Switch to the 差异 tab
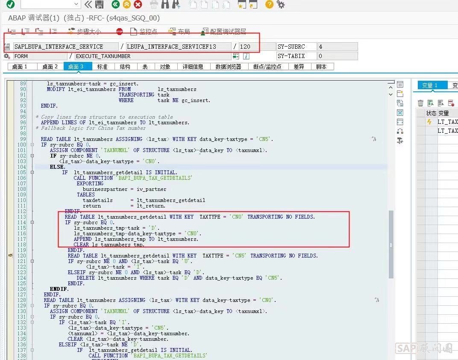The height and width of the screenshot is (360, 458). (x=299, y=67)
